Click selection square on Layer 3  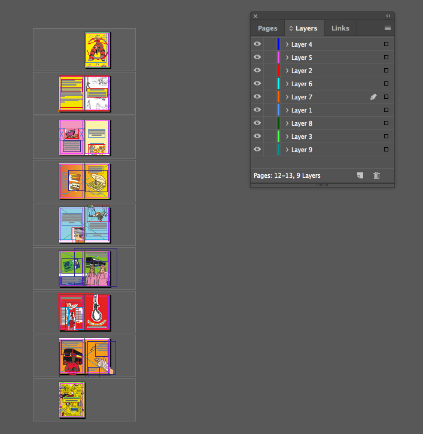tap(387, 136)
